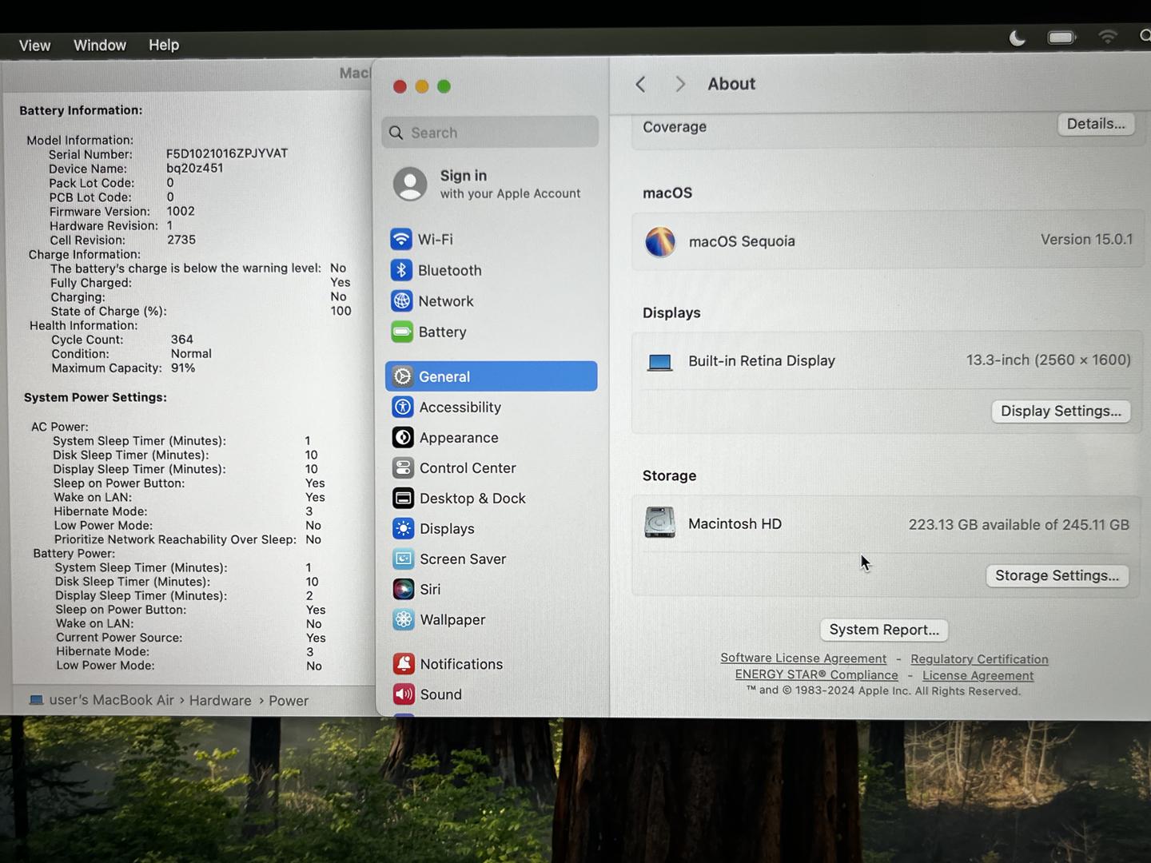1151x863 pixels.
Task: Open Wi-Fi settings in sidebar
Action: point(434,240)
